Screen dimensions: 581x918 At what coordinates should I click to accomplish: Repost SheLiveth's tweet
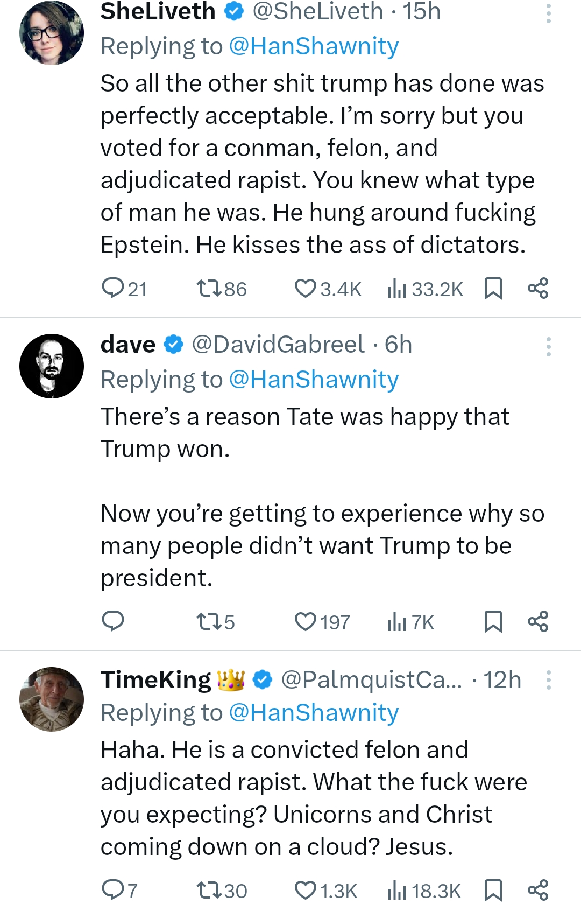pyautogui.click(x=209, y=289)
